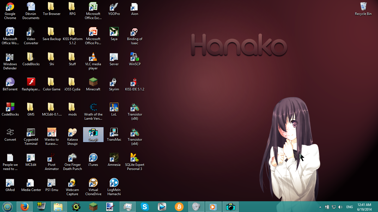378x212 pixels.
Task: Launch the CodeBlocks application icon
Action: click(x=10, y=110)
